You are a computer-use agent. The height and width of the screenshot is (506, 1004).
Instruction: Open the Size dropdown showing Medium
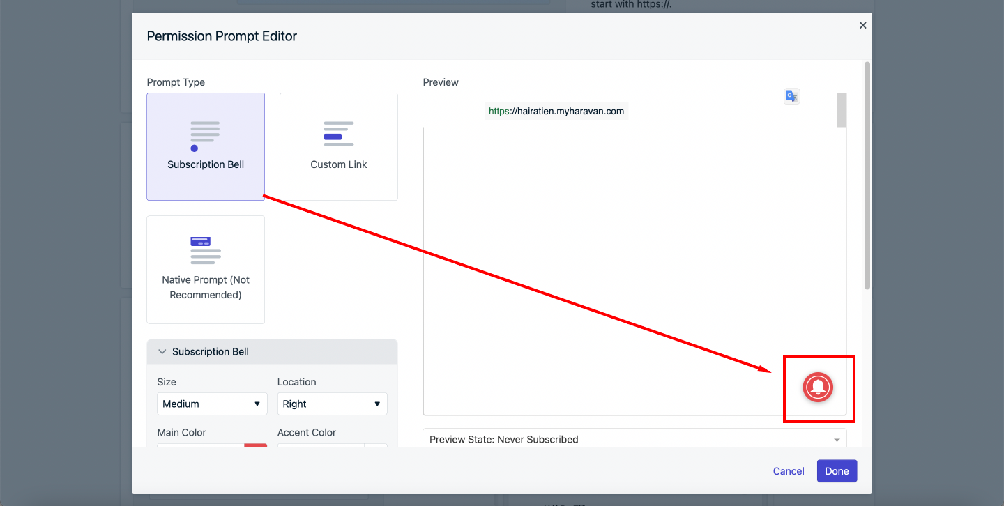[x=212, y=404]
